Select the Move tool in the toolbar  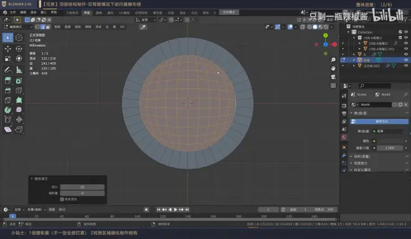tap(7, 49)
